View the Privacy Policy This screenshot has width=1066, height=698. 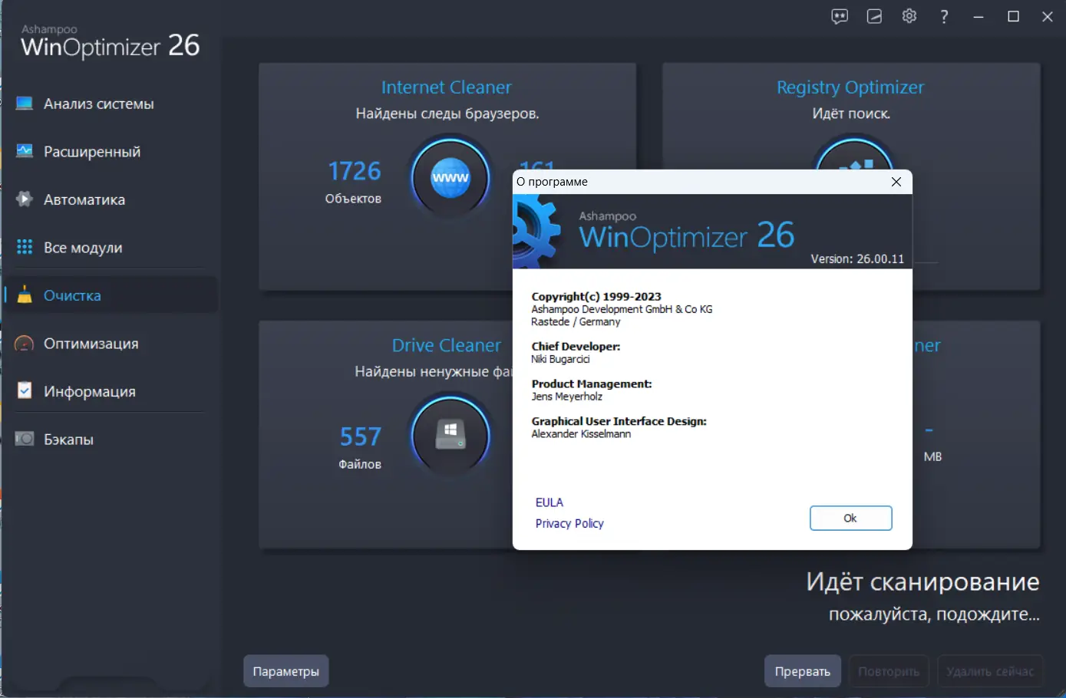click(x=569, y=523)
